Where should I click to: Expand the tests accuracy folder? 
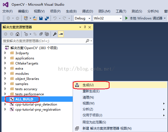(x=5, y=89)
